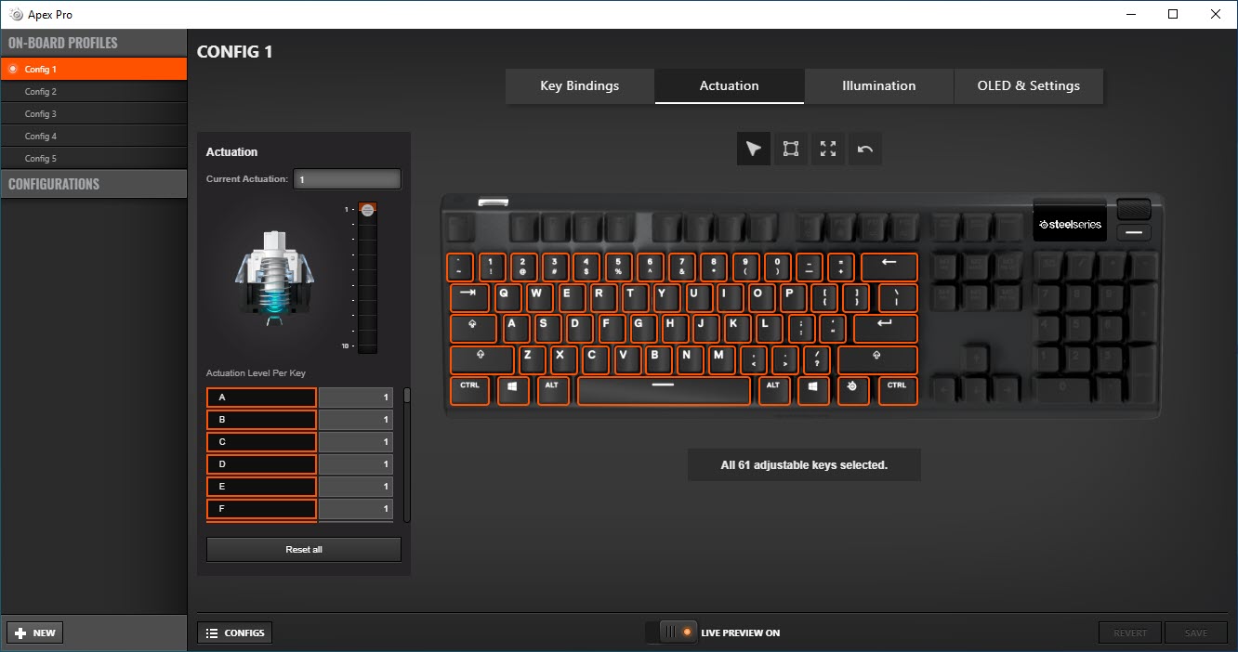Select the left CTRL key
Image resolution: width=1238 pixels, height=652 pixels.
(x=470, y=390)
